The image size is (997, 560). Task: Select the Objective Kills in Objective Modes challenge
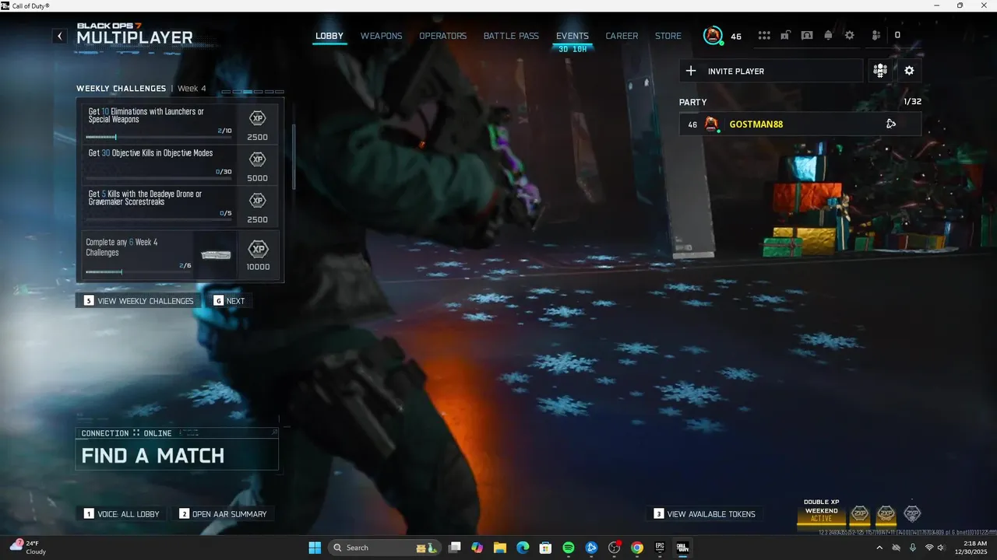(181, 163)
